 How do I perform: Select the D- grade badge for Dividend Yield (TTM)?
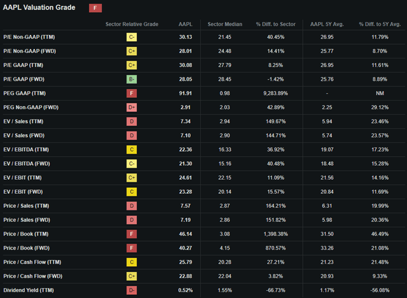[132, 290]
